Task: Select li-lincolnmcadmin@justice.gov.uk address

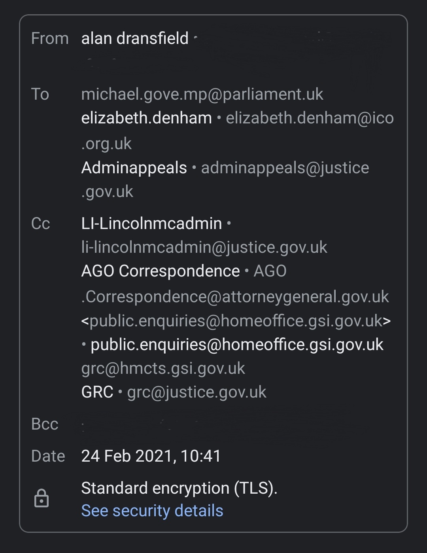Action: [x=204, y=247]
